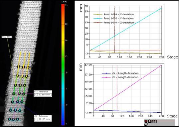The width and height of the screenshot is (179, 127).
Task: Click the mm axis label of upper chart
Action: tap(81, 8)
